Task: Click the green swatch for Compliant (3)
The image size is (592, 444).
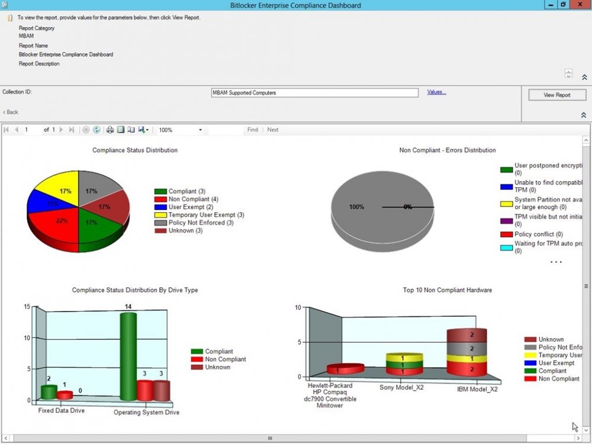Action: (160, 192)
